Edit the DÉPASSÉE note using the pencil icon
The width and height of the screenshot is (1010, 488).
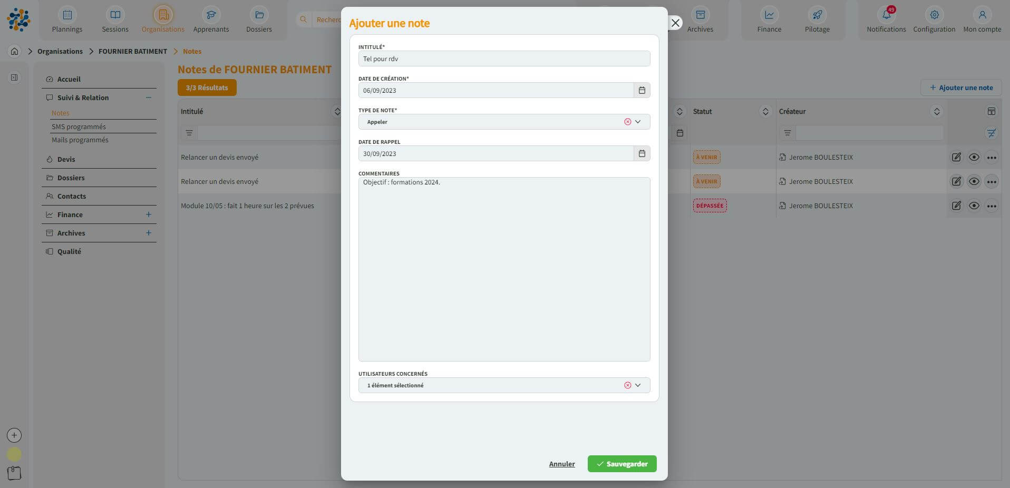(x=956, y=206)
